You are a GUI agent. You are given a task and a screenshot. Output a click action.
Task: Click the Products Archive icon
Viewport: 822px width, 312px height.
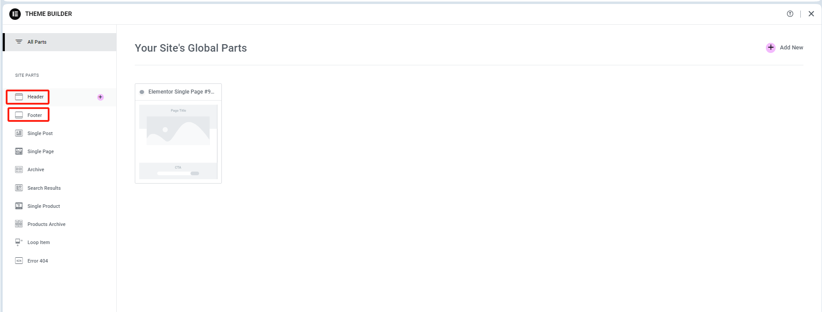tap(19, 224)
